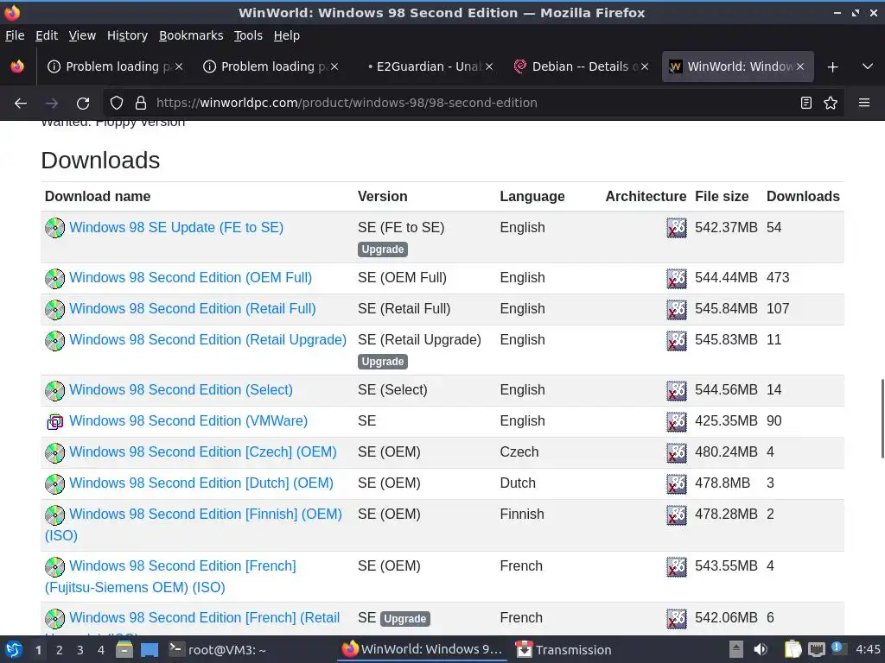Open the View menu
This screenshot has height=663, width=885.
[82, 35]
